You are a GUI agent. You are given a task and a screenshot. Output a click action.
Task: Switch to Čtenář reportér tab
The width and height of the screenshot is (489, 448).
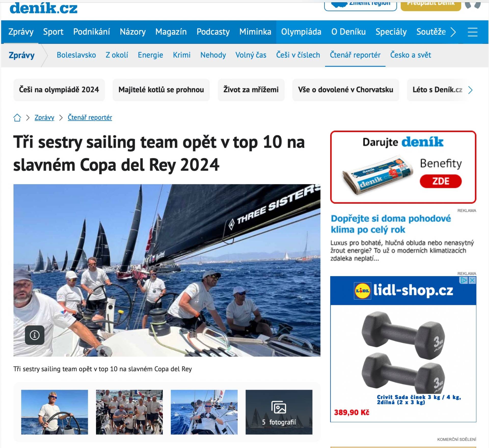click(355, 55)
